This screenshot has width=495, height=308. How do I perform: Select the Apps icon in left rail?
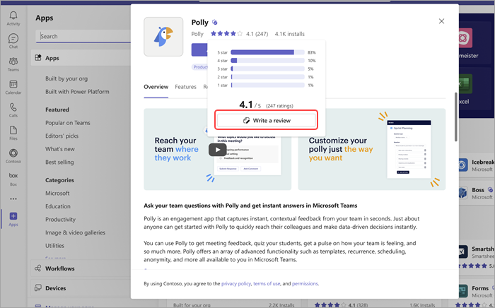pos(13,216)
